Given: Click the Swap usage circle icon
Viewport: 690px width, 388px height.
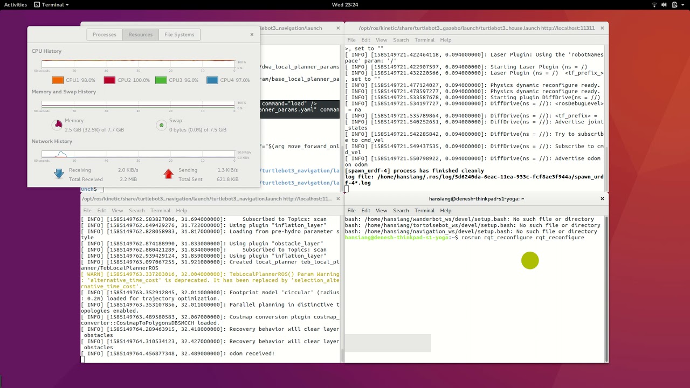Looking at the screenshot, I should [x=161, y=125].
